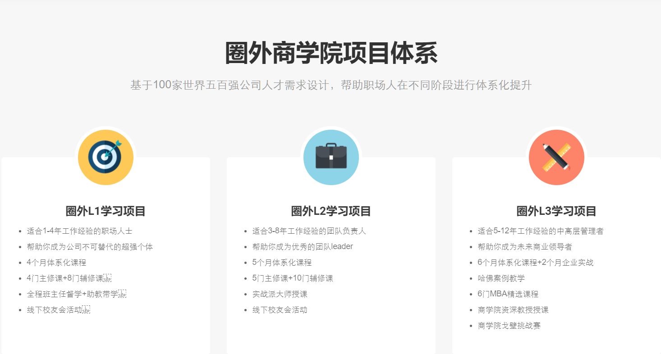The image size is (661, 354).
Task: Open the 圈外L1学习项目 card title
Action: click(106, 211)
